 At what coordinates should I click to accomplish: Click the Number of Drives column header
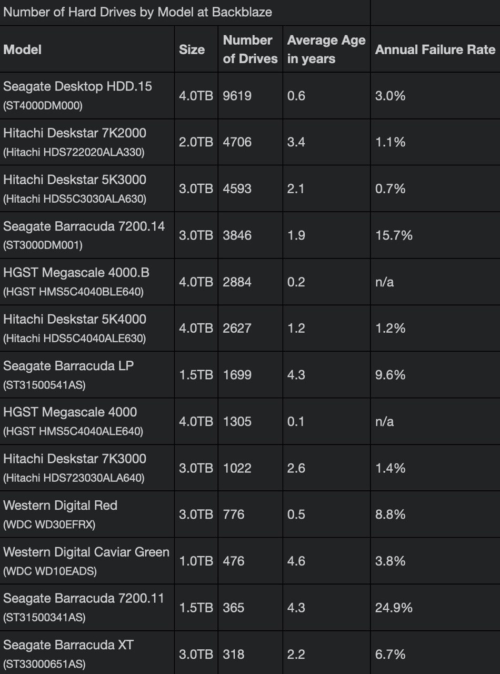[x=250, y=49]
